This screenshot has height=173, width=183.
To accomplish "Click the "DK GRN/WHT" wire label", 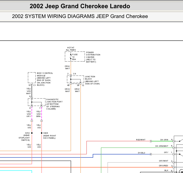I will 162,146.
